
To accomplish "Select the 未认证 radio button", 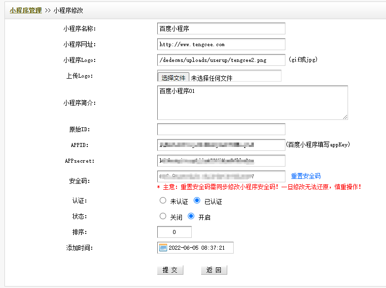I will [163, 201].
